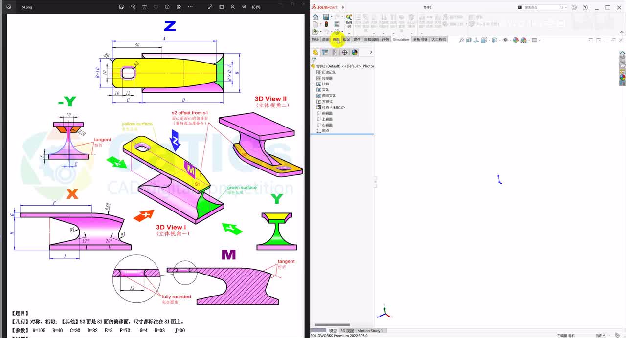Viewport: 626px width, 338px height.
Task: Open the DisplayManager color sphere tab icon
Action: pos(355,52)
